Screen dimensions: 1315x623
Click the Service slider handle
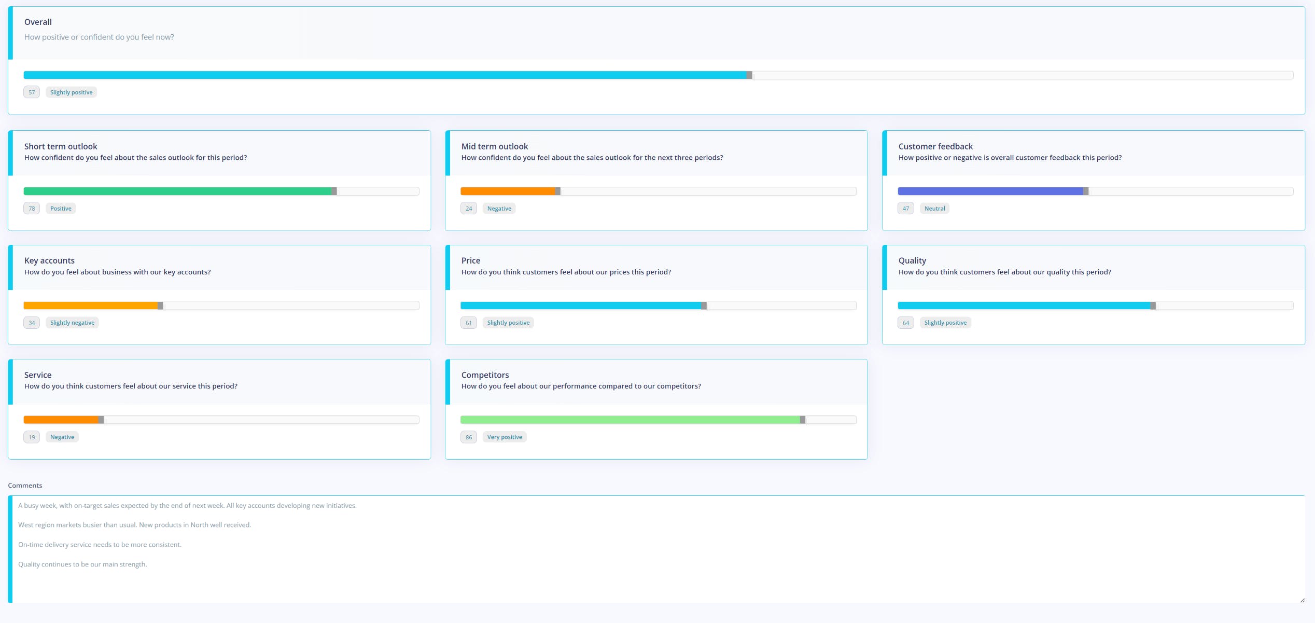pos(101,420)
